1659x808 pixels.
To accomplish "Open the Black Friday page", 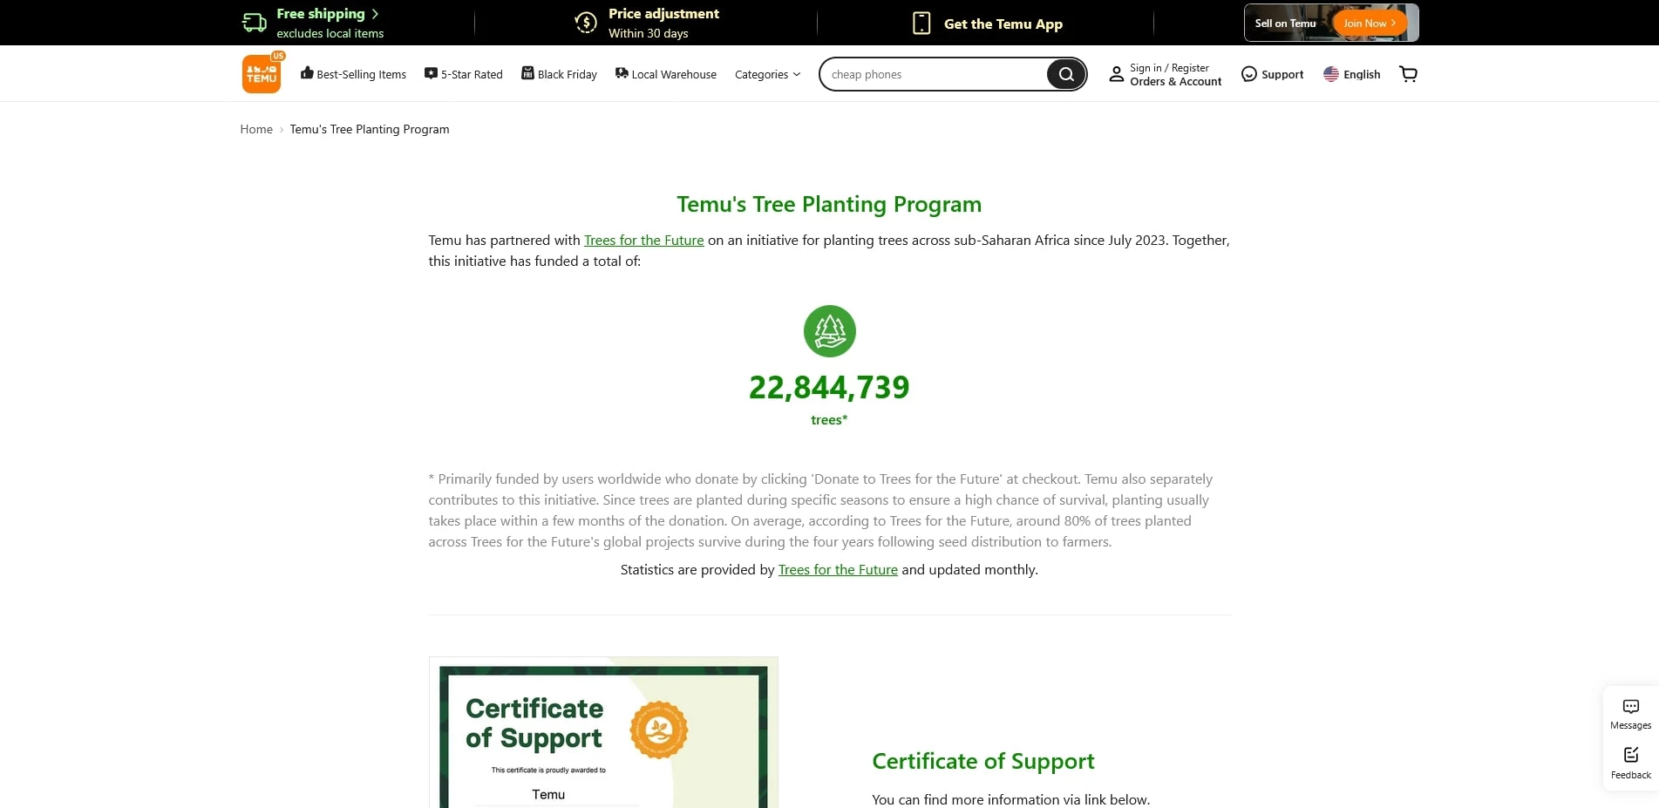I will click(559, 74).
